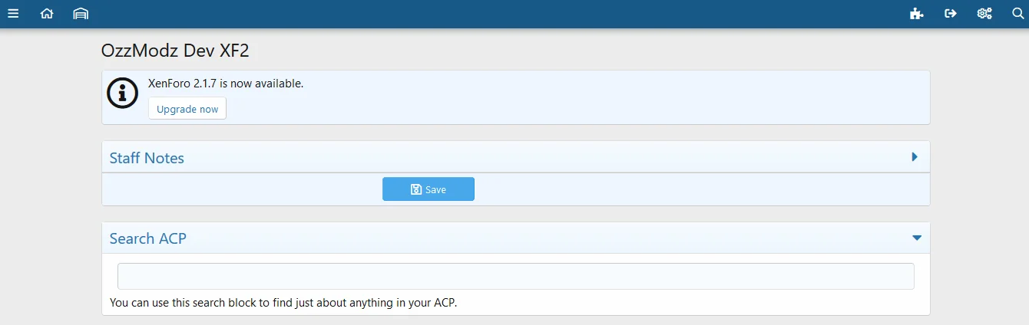Expand the Staff Notes block arrow

click(915, 157)
